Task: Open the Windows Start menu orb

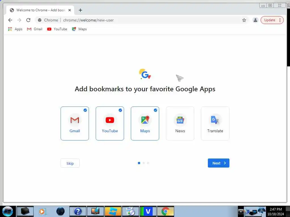Action: click(7, 211)
